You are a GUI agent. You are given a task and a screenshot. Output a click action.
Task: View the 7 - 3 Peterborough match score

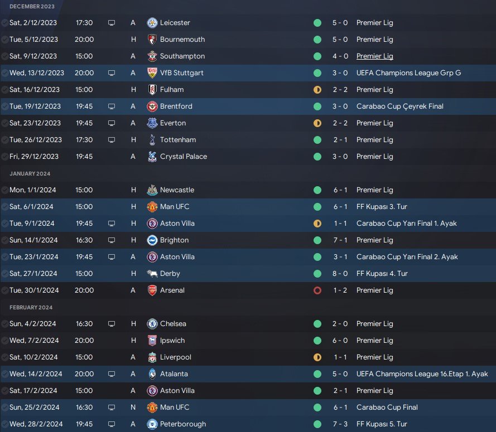point(340,424)
